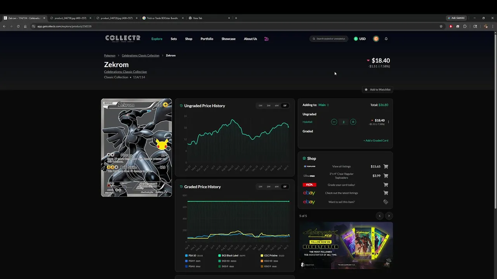497x279 pixels.
Task: Click cart icon next to Grade your card today
Action: click(x=386, y=185)
